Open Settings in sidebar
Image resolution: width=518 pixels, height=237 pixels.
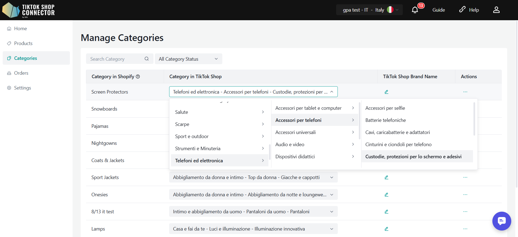point(36,88)
